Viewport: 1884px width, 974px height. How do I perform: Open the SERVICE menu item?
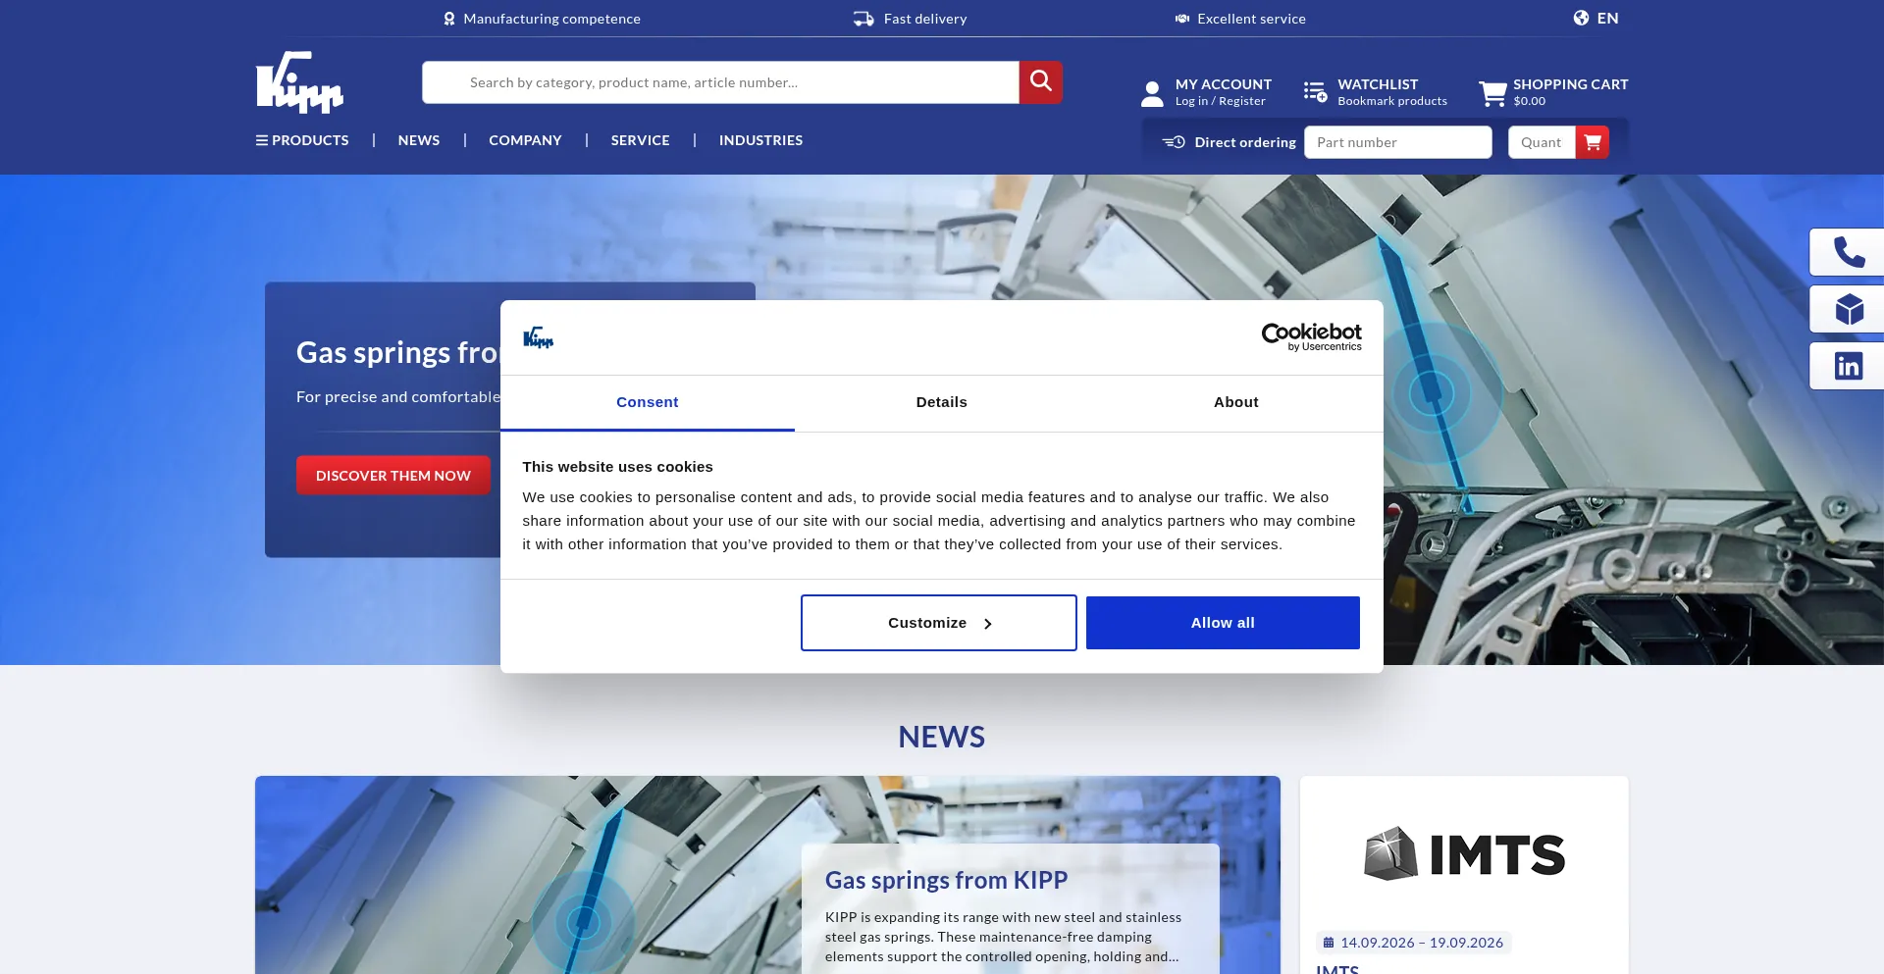640,140
